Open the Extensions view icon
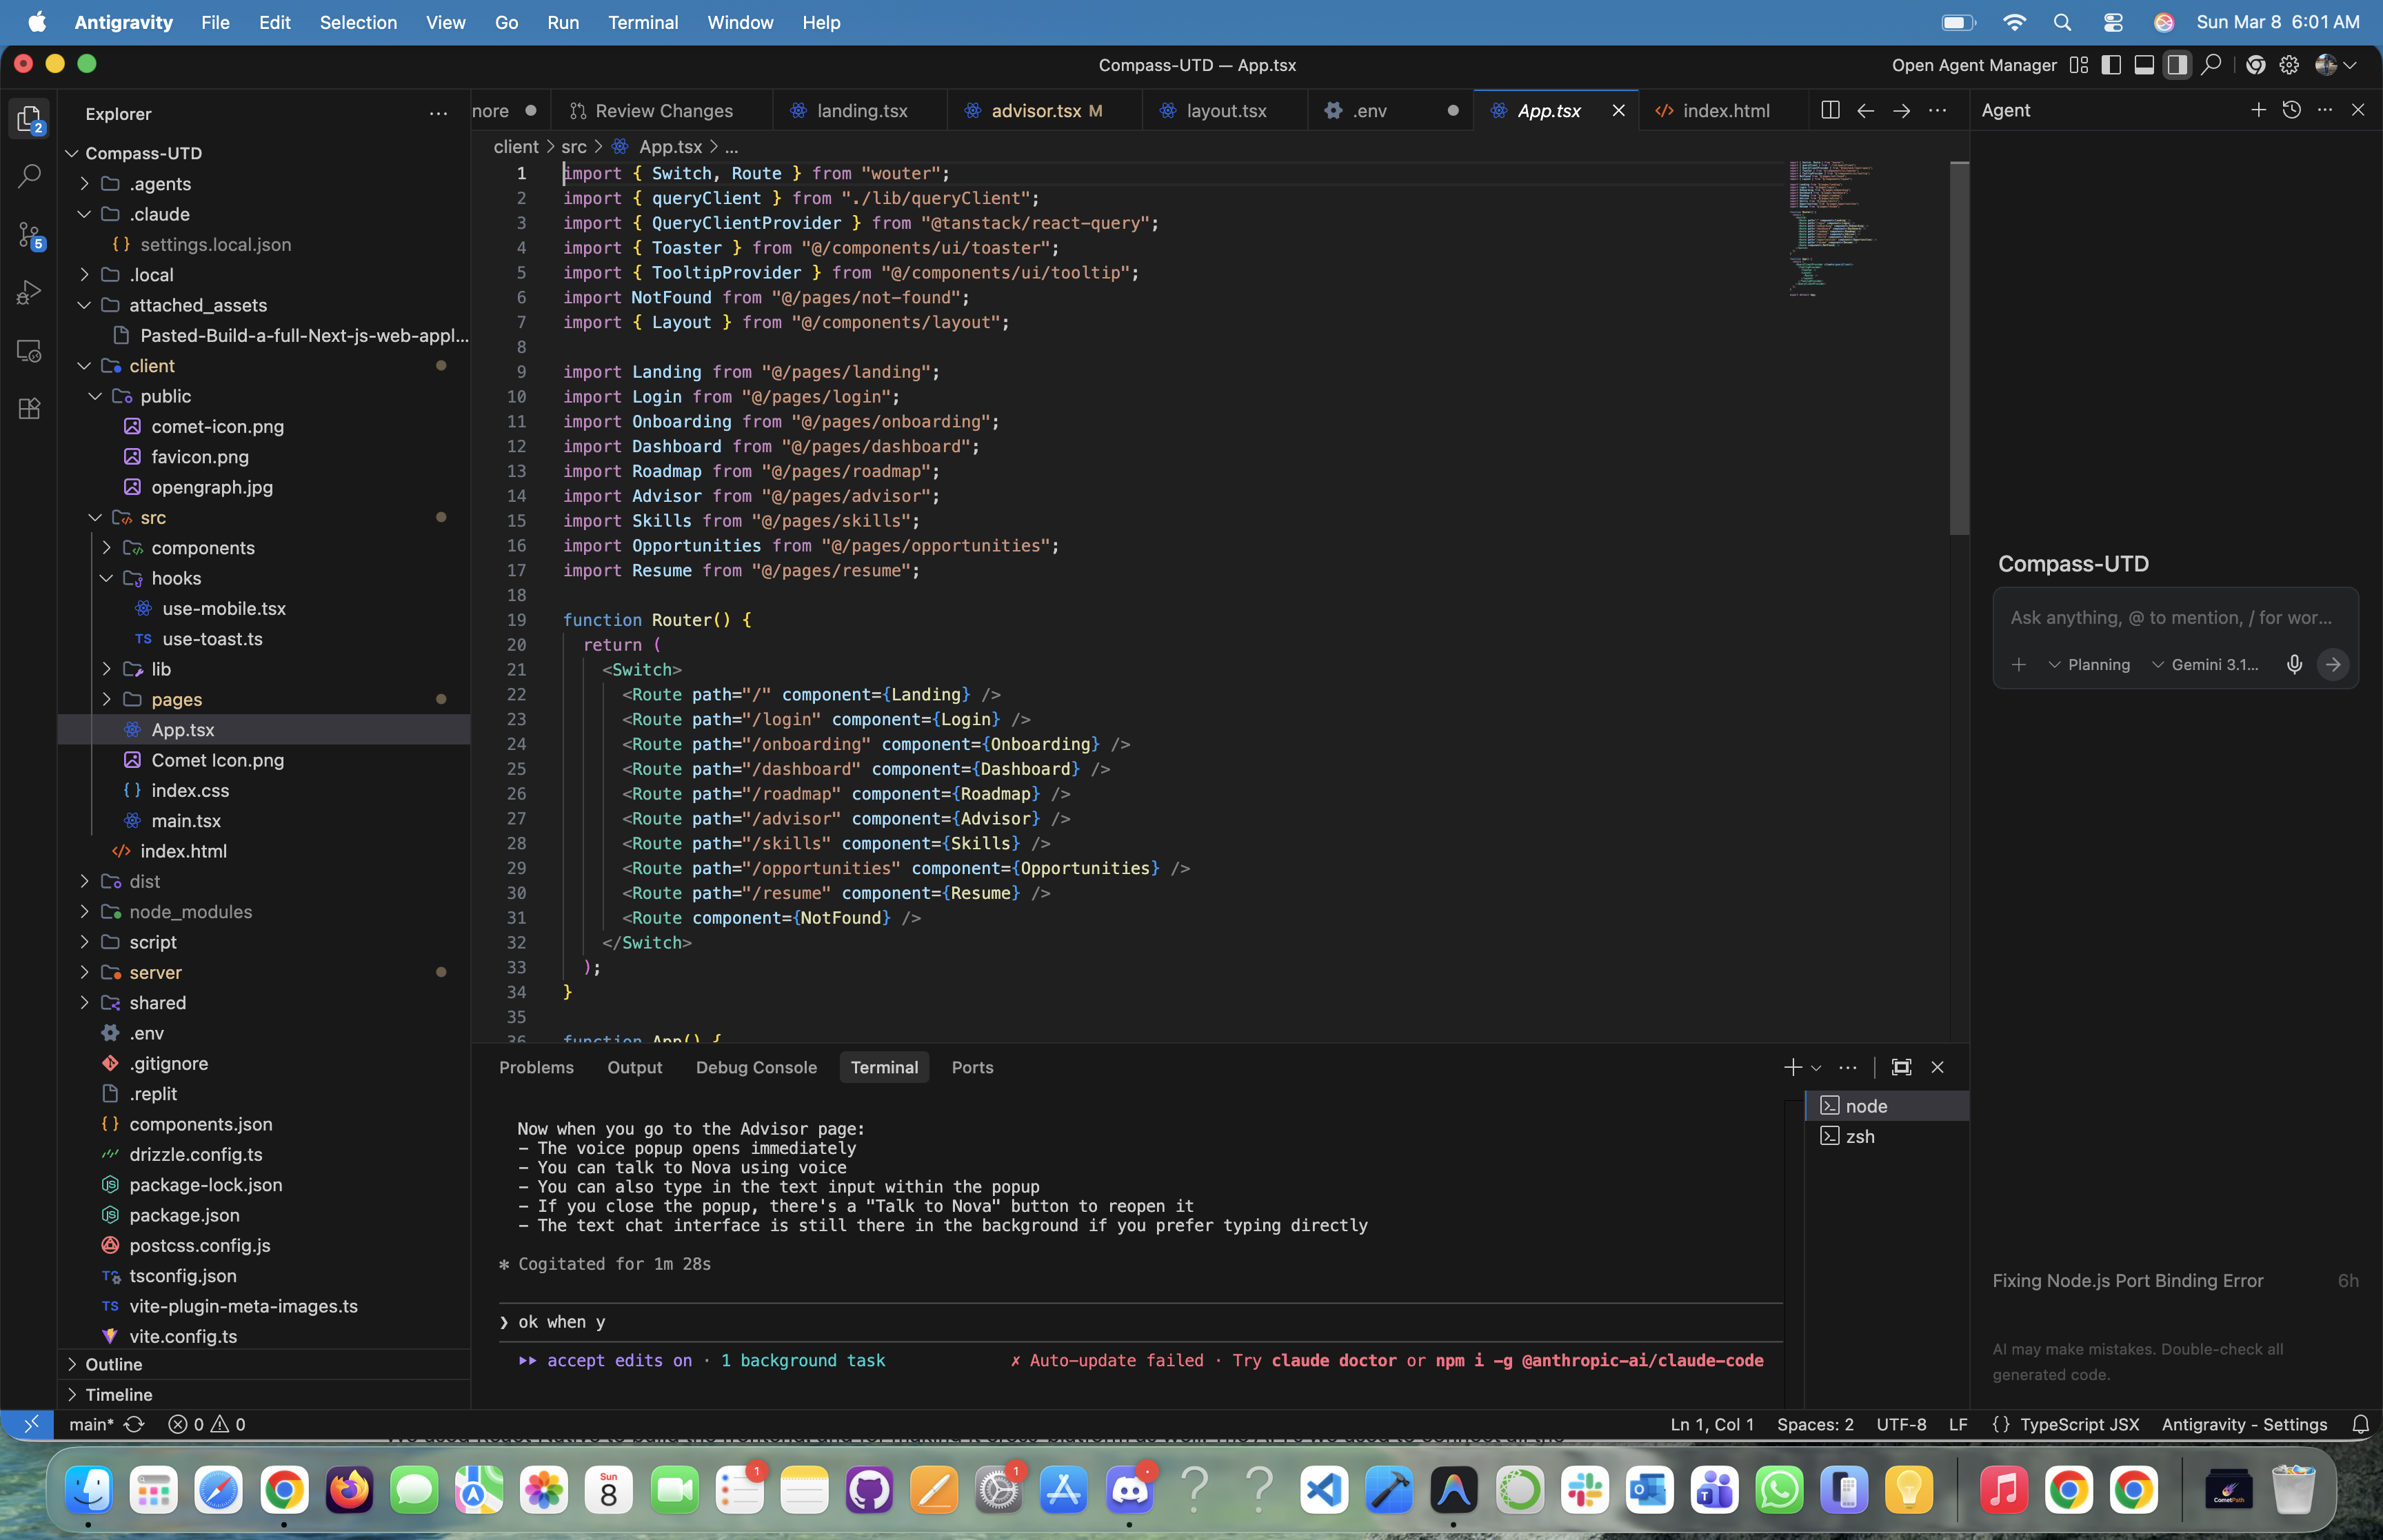2383x1540 pixels. (x=29, y=409)
